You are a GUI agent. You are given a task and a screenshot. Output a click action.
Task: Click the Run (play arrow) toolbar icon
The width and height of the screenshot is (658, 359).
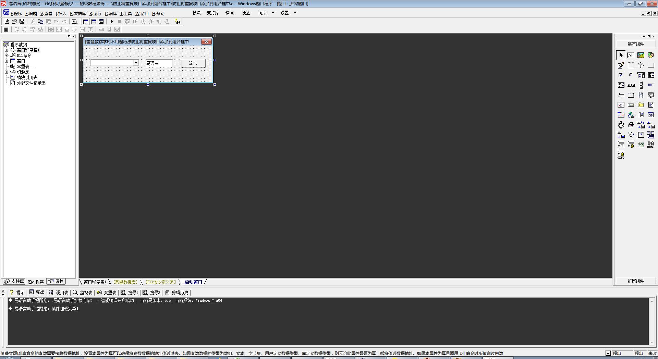pos(111,21)
